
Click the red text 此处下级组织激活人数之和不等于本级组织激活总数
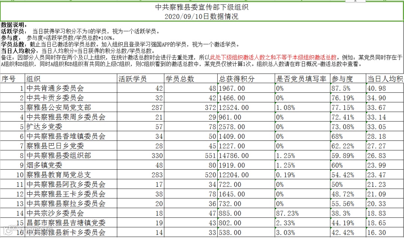(273, 58)
